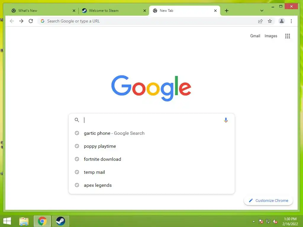
Task: Click the Google logo image
Action: pyautogui.click(x=151, y=88)
